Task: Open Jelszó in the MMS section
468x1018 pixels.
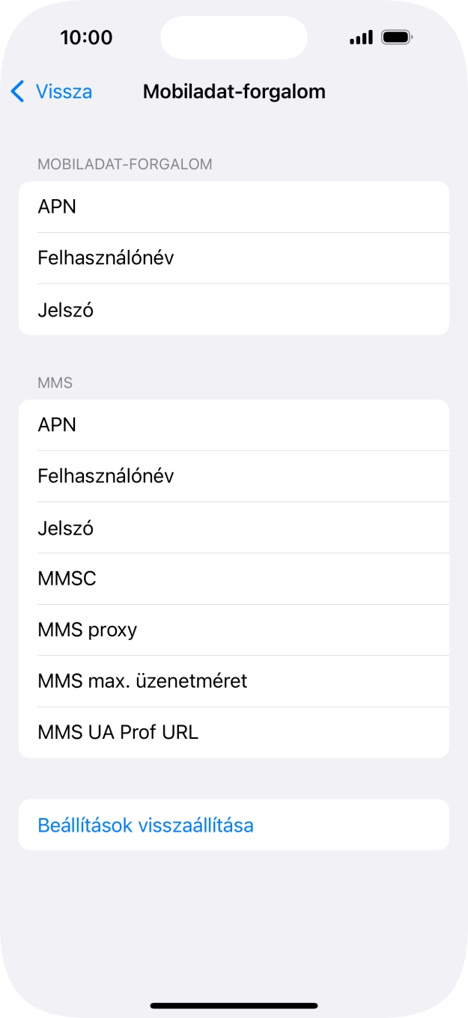Action: click(x=234, y=527)
